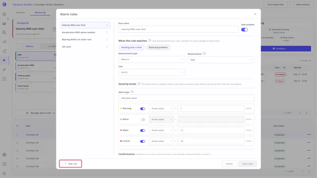317x178 pixels.
Task: Click the delete icon on ISO zone rule
Action: (x=107, y=47)
